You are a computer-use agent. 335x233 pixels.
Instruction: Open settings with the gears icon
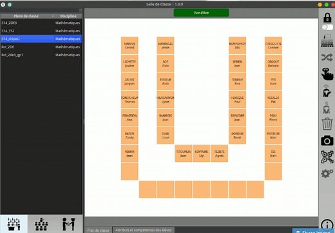pos(327,174)
